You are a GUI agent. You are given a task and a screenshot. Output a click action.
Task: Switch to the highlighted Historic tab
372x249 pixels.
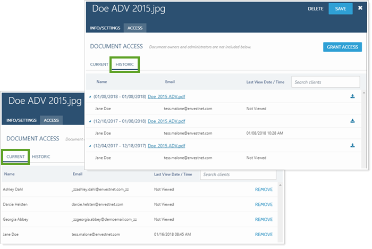click(x=124, y=64)
